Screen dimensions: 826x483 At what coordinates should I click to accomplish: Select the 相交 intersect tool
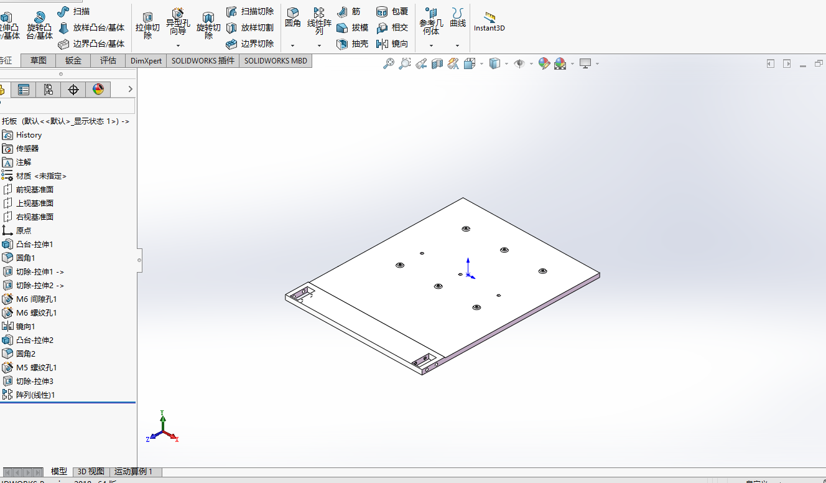[392, 27]
